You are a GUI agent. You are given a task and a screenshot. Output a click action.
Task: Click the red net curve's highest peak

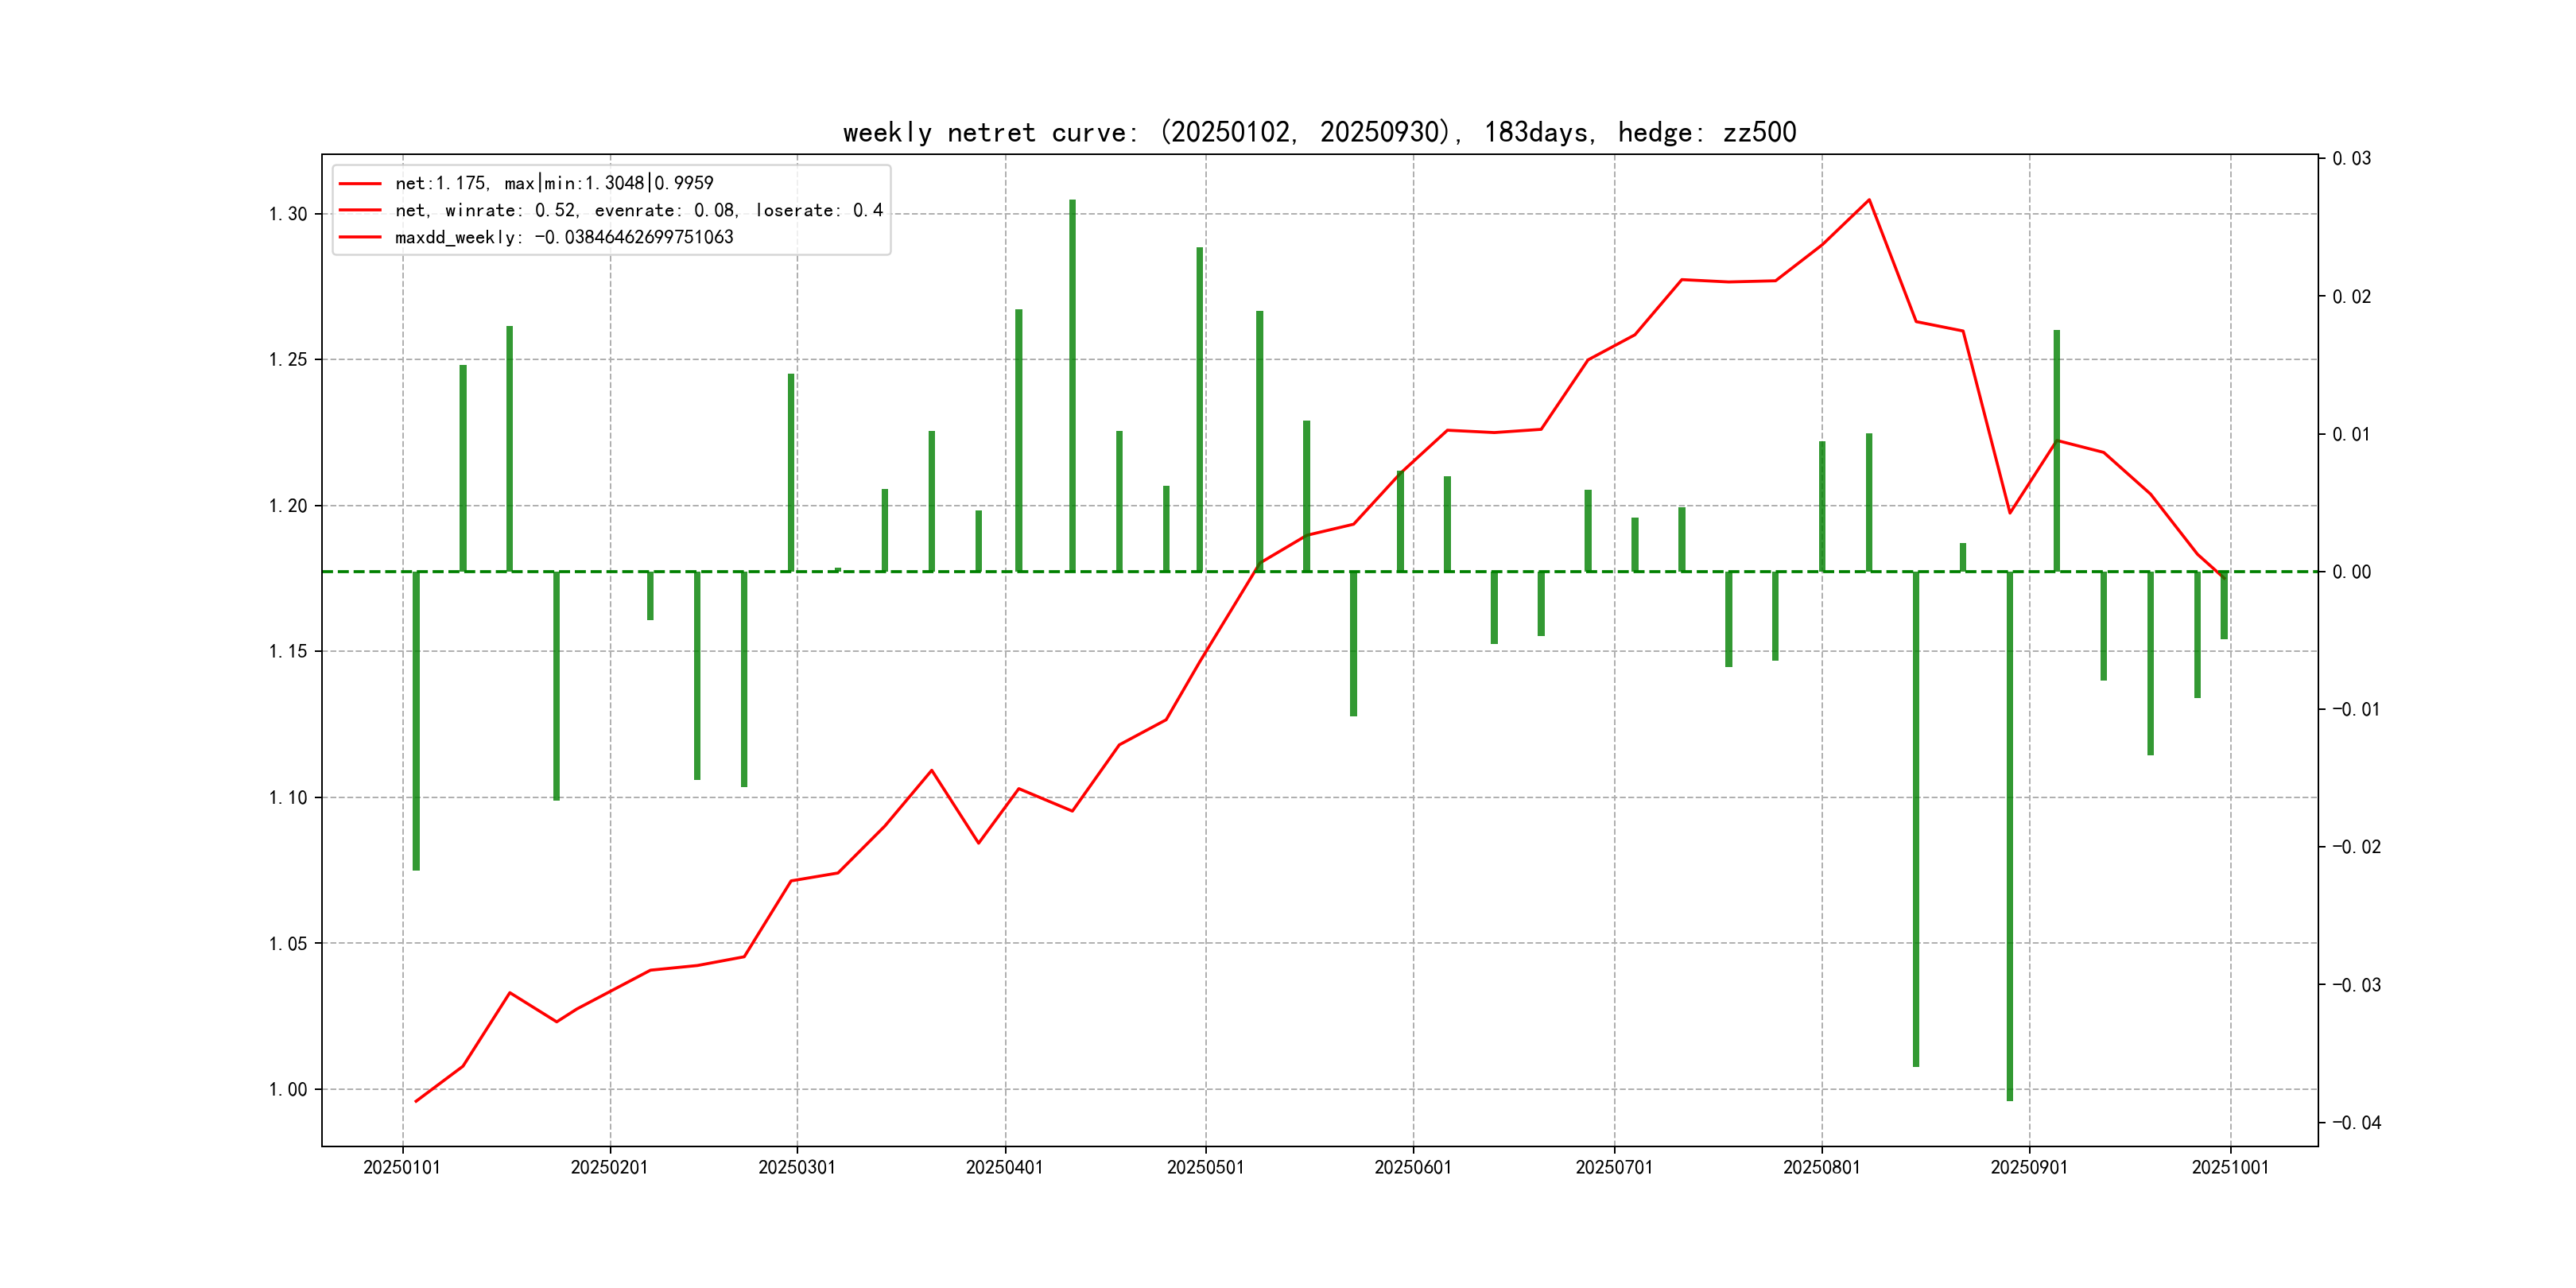pyautogui.click(x=1869, y=200)
